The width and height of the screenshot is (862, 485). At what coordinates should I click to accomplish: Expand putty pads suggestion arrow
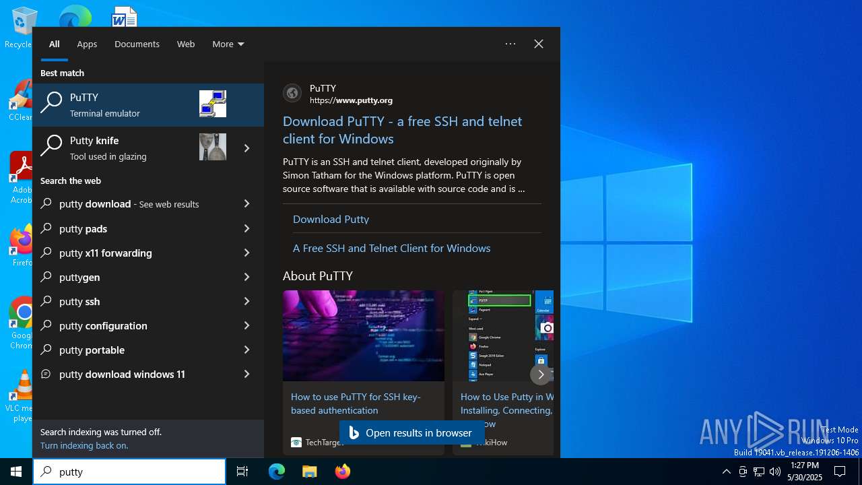(x=246, y=228)
